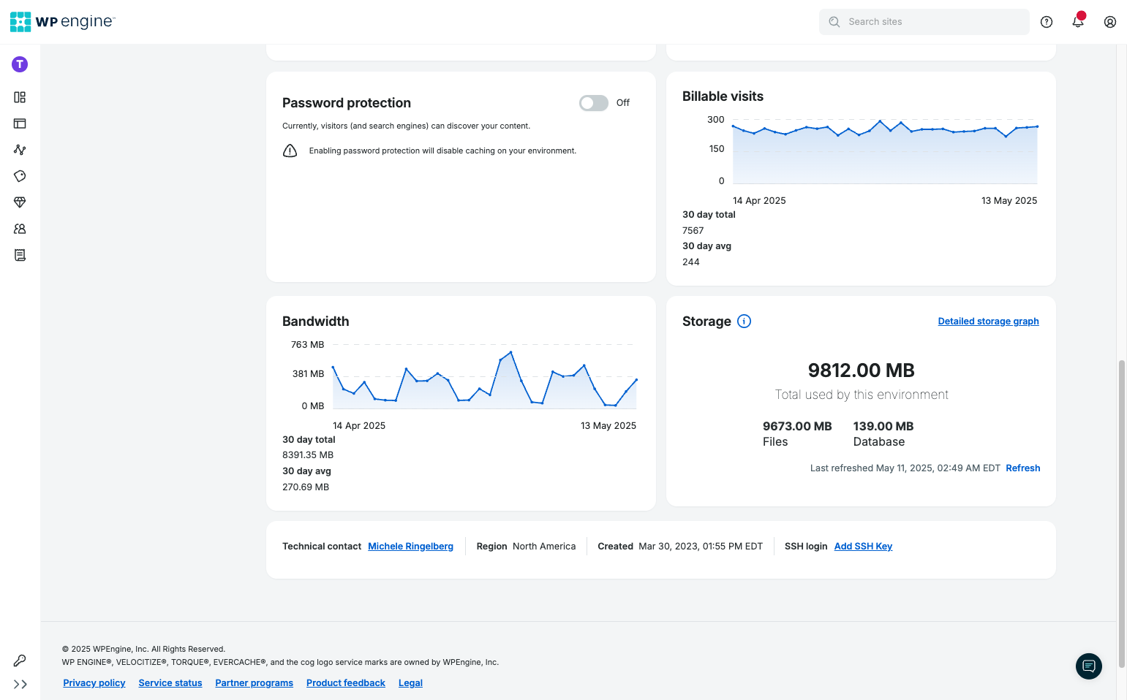
Task: Select the 9812.00 MB total storage value
Action: 862,370
